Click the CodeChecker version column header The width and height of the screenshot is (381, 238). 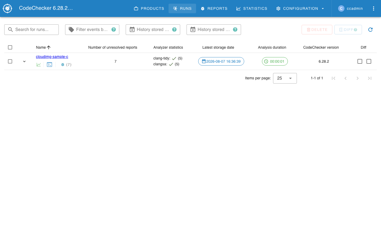point(321,47)
